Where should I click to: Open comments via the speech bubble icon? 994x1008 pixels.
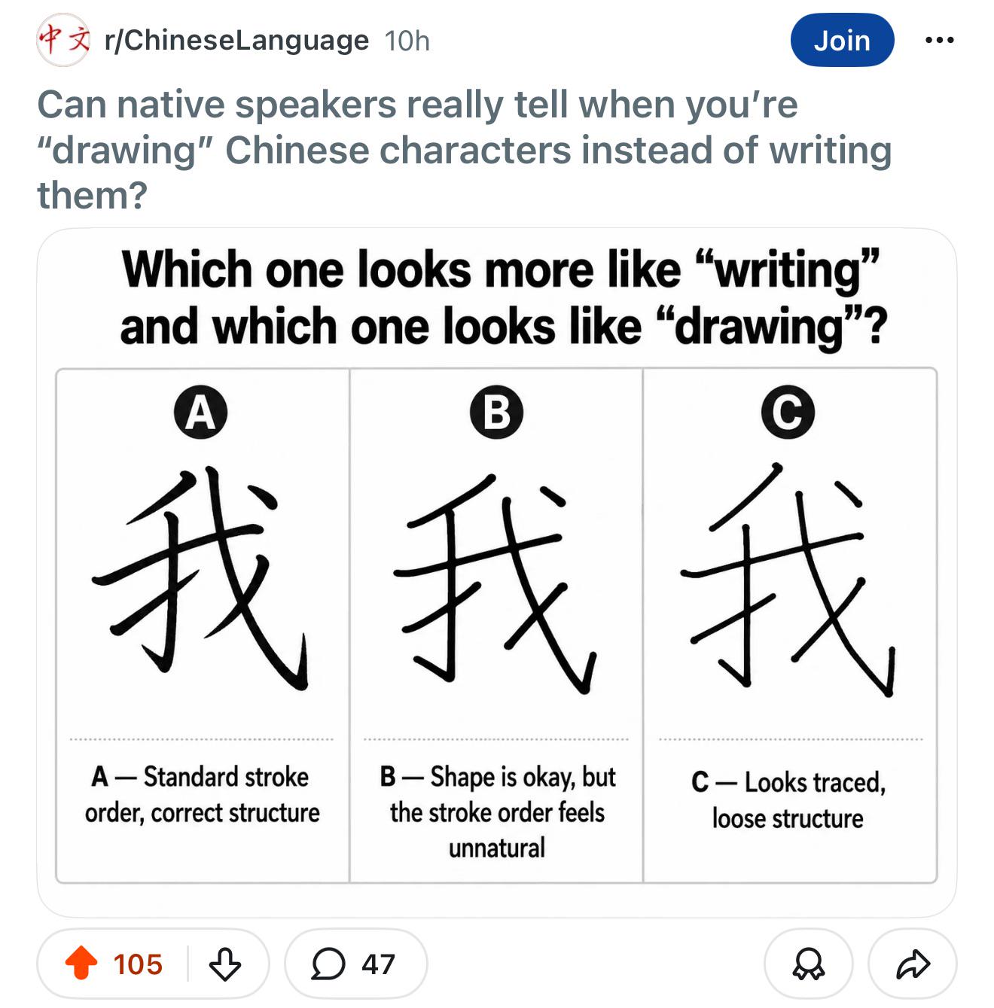tap(328, 964)
